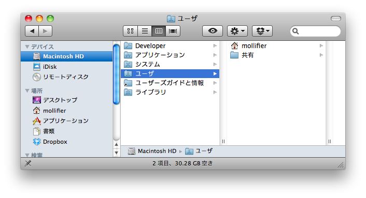This screenshot has height=198, width=366.
Task: Open the Dropbox toolbar menu
Action: tap(262, 31)
